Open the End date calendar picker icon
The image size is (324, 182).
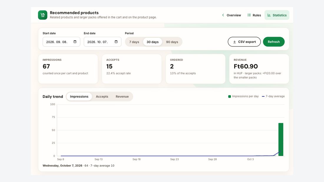click(x=116, y=42)
